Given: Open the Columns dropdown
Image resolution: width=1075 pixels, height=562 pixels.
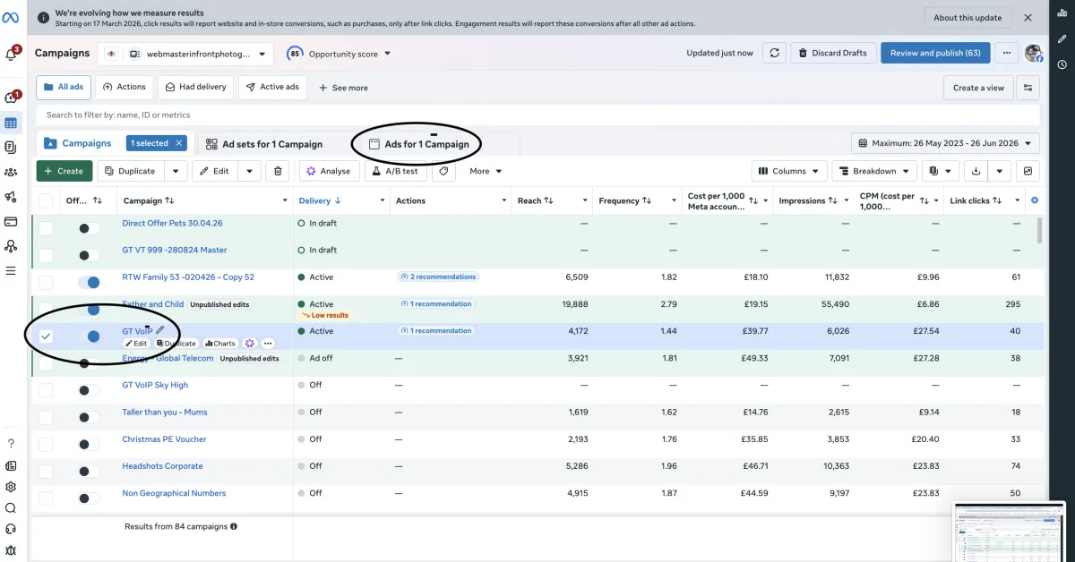Looking at the screenshot, I should [788, 171].
